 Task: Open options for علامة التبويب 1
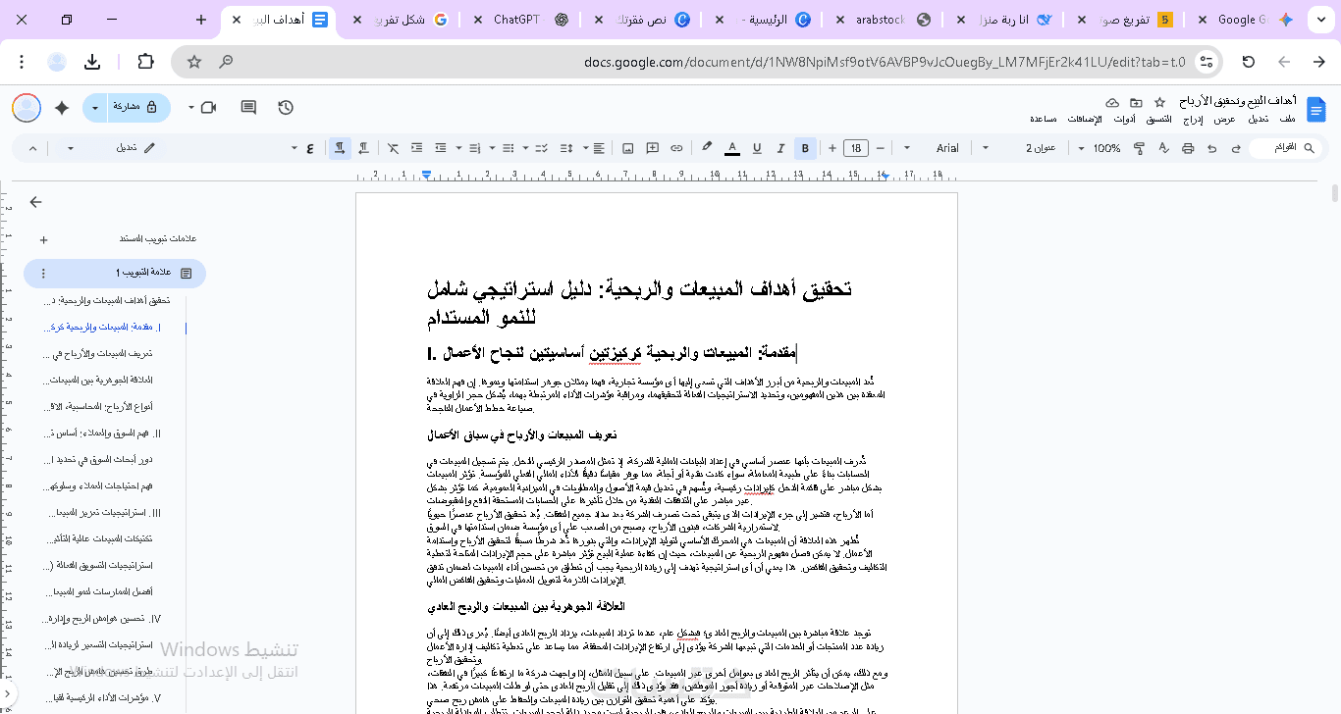point(43,273)
